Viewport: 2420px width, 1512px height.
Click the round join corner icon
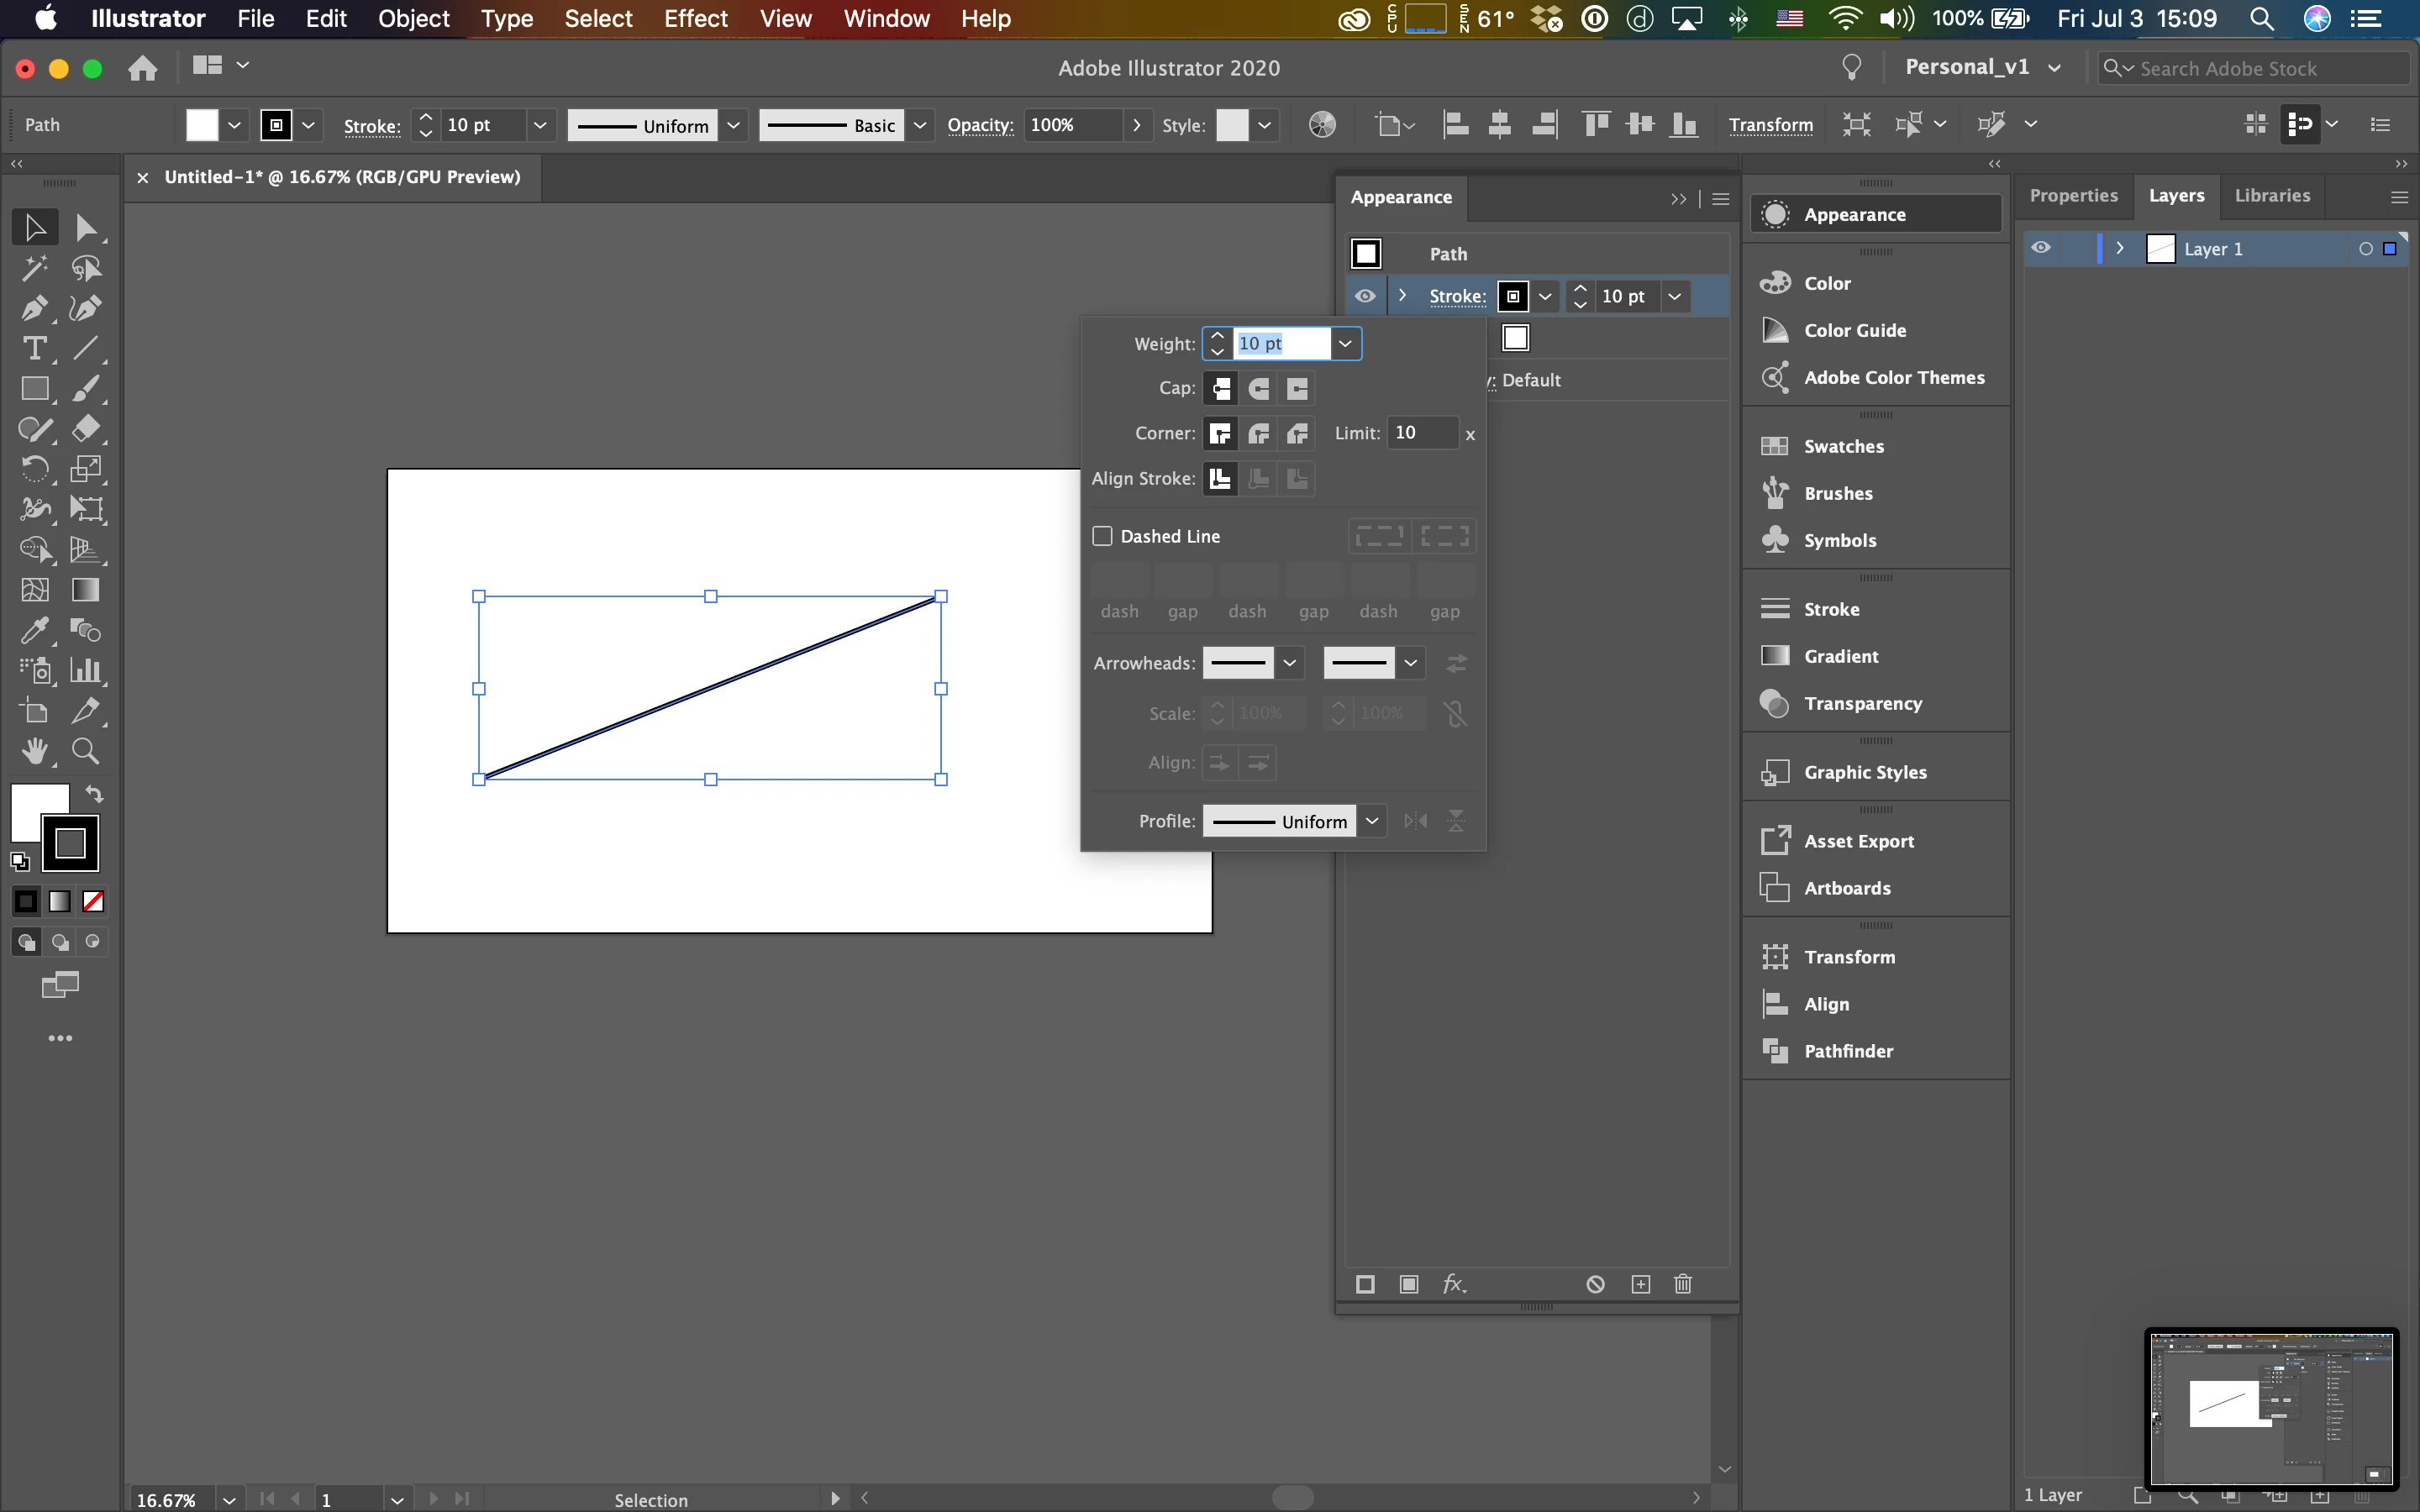[1259, 433]
